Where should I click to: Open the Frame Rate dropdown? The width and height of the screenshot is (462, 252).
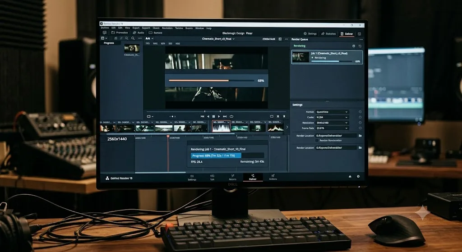[332, 128]
